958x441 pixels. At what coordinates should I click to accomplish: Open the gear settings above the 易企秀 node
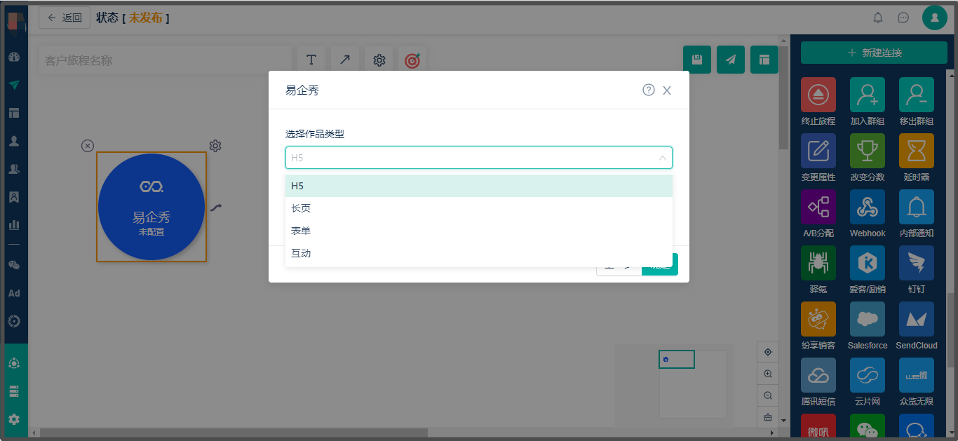(x=215, y=146)
